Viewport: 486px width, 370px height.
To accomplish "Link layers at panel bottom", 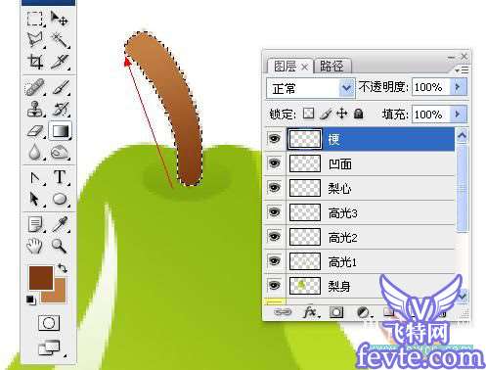I will pyautogui.click(x=283, y=312).
